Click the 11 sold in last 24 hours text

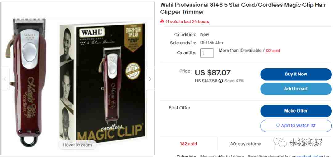[187, 21]
